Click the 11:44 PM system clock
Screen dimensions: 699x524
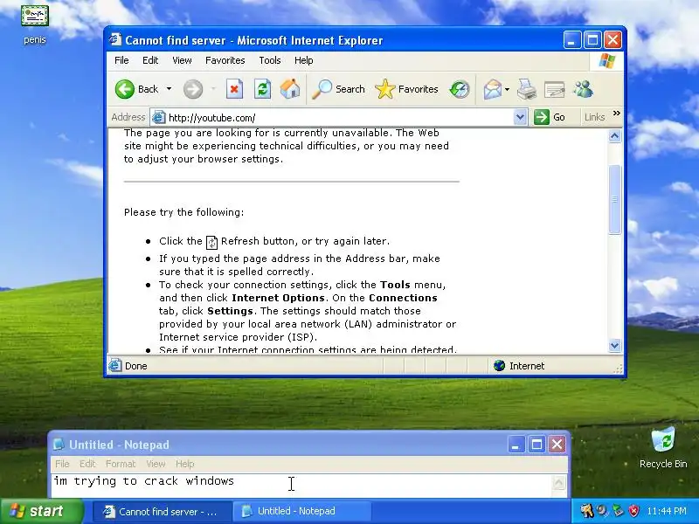click(667, 511)
